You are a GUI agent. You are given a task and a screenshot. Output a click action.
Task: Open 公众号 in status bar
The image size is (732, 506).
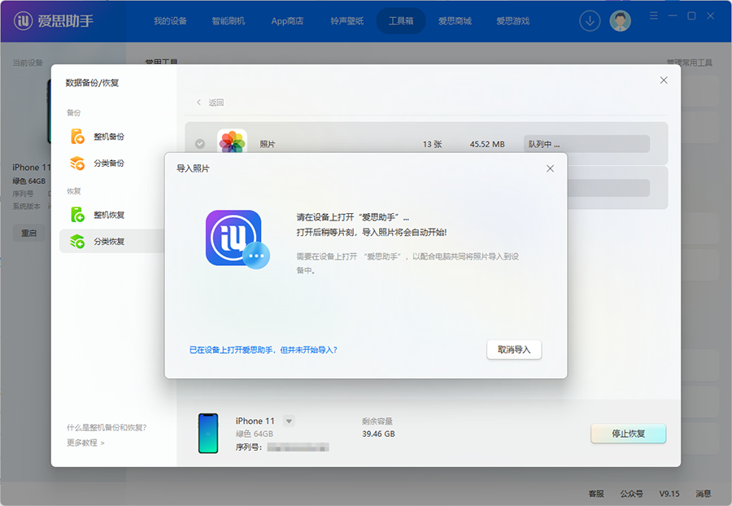pyautogui.click(x=632, y=494)
